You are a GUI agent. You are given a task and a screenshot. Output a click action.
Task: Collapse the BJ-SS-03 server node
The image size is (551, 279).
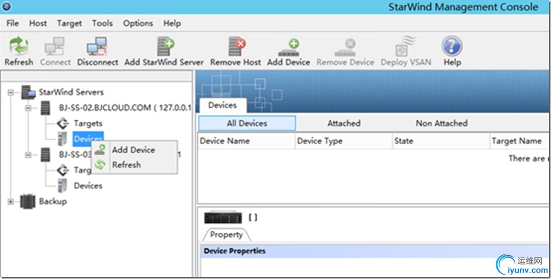28,155
